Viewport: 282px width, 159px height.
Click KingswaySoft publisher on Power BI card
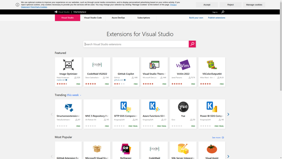tap(205, 120)
